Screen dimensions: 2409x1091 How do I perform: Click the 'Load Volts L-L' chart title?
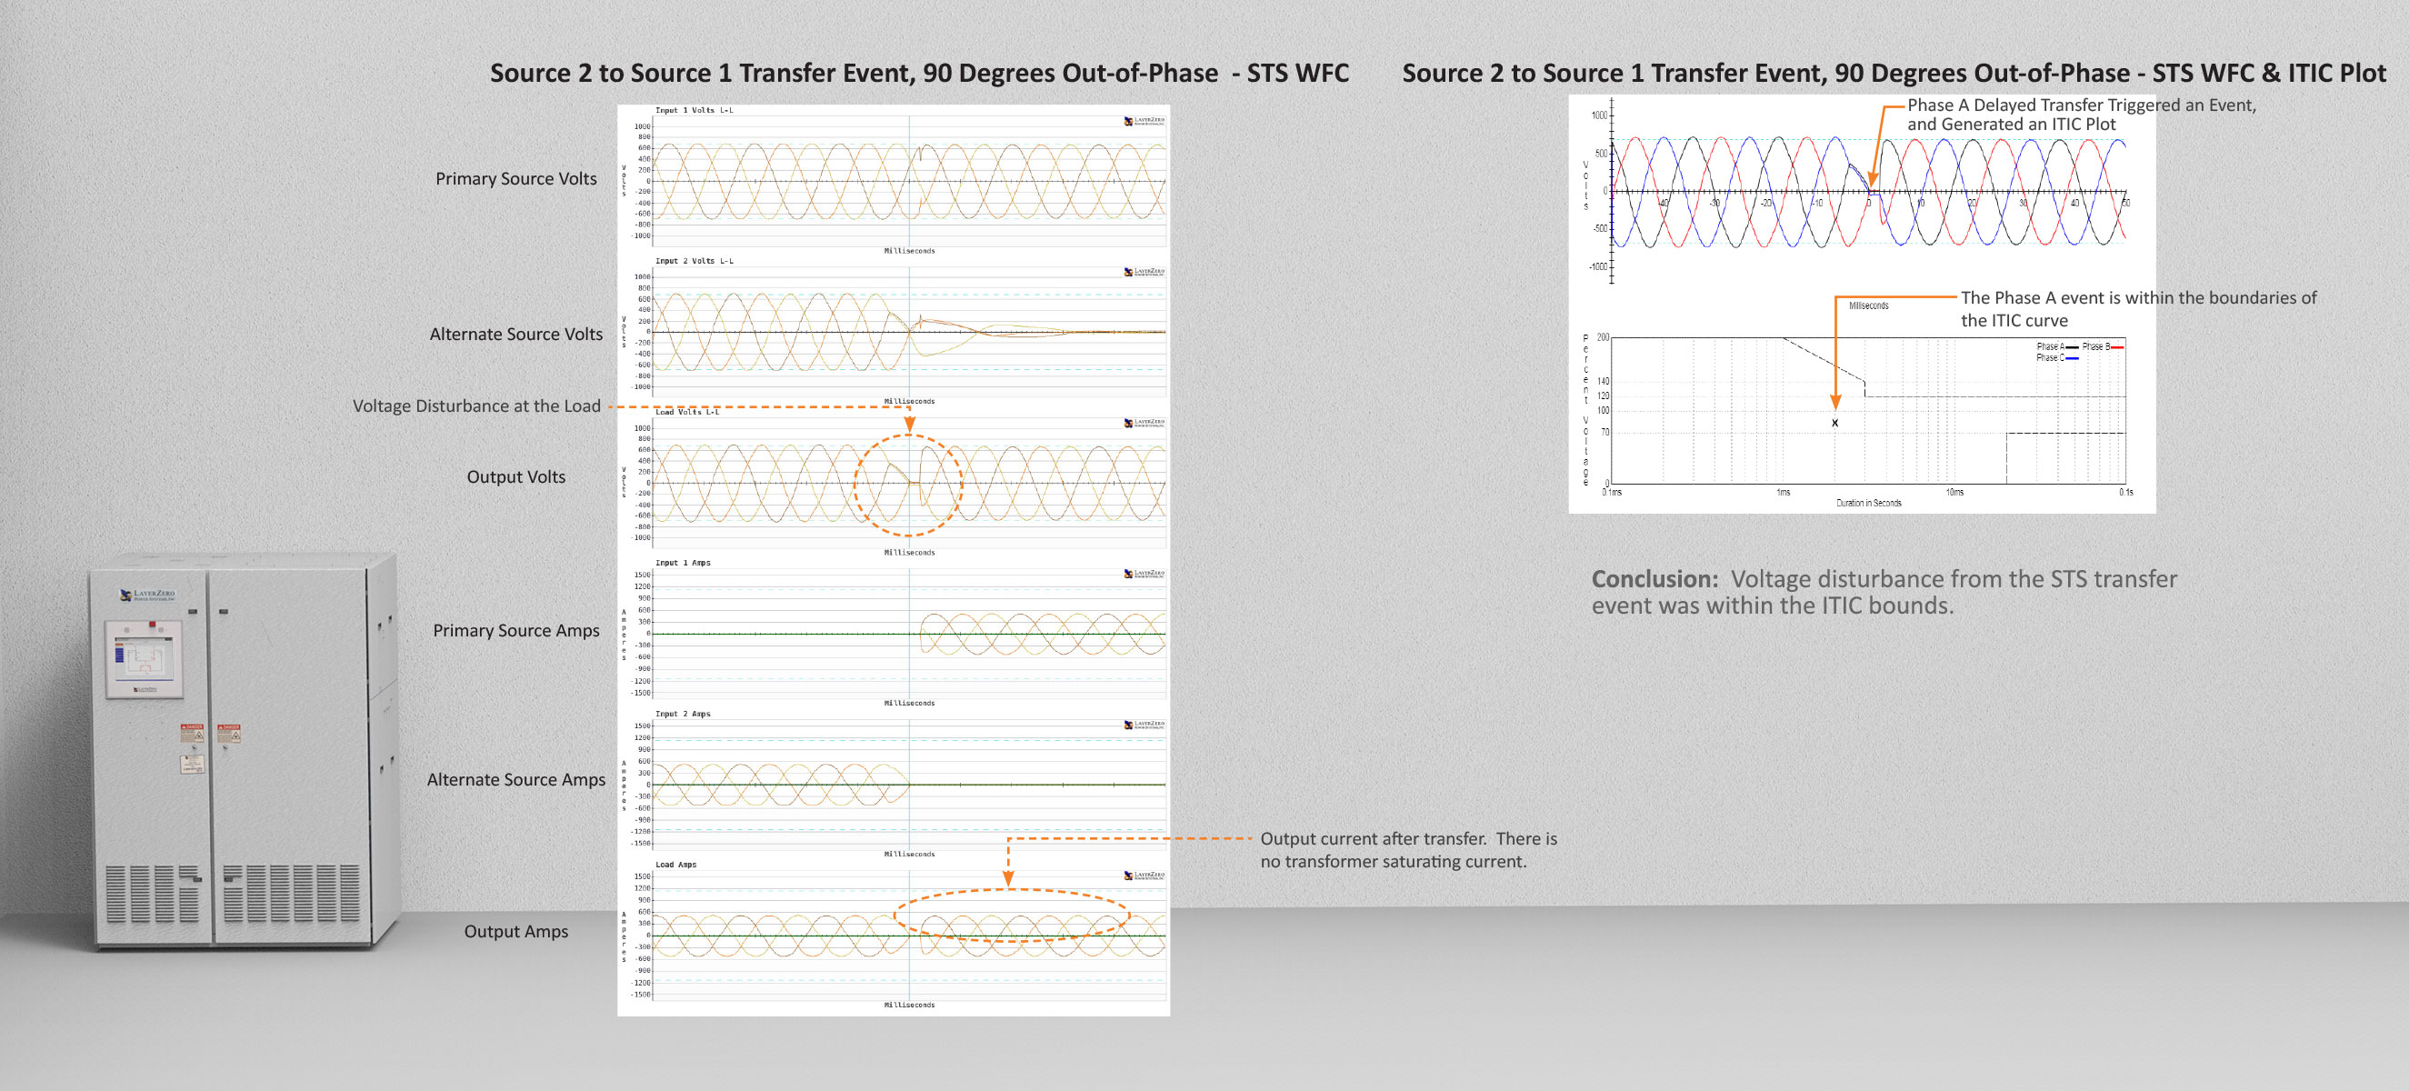click(687, 412)
